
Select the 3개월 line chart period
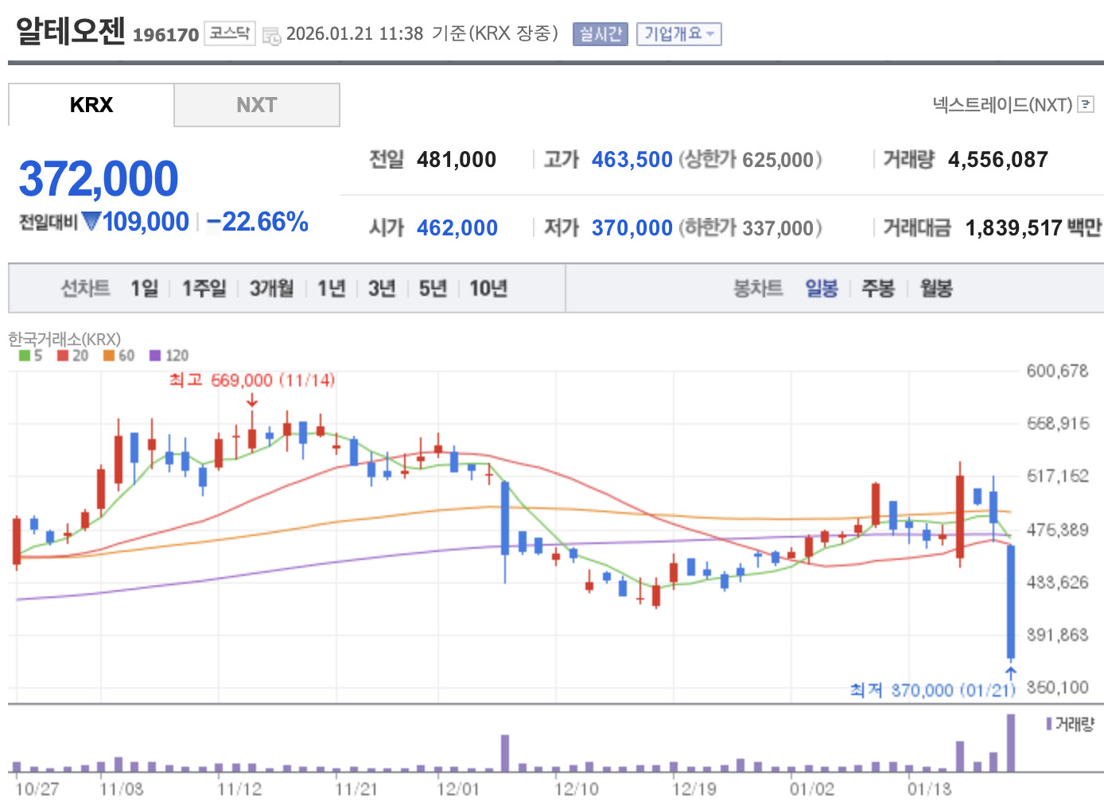(272, 288)
